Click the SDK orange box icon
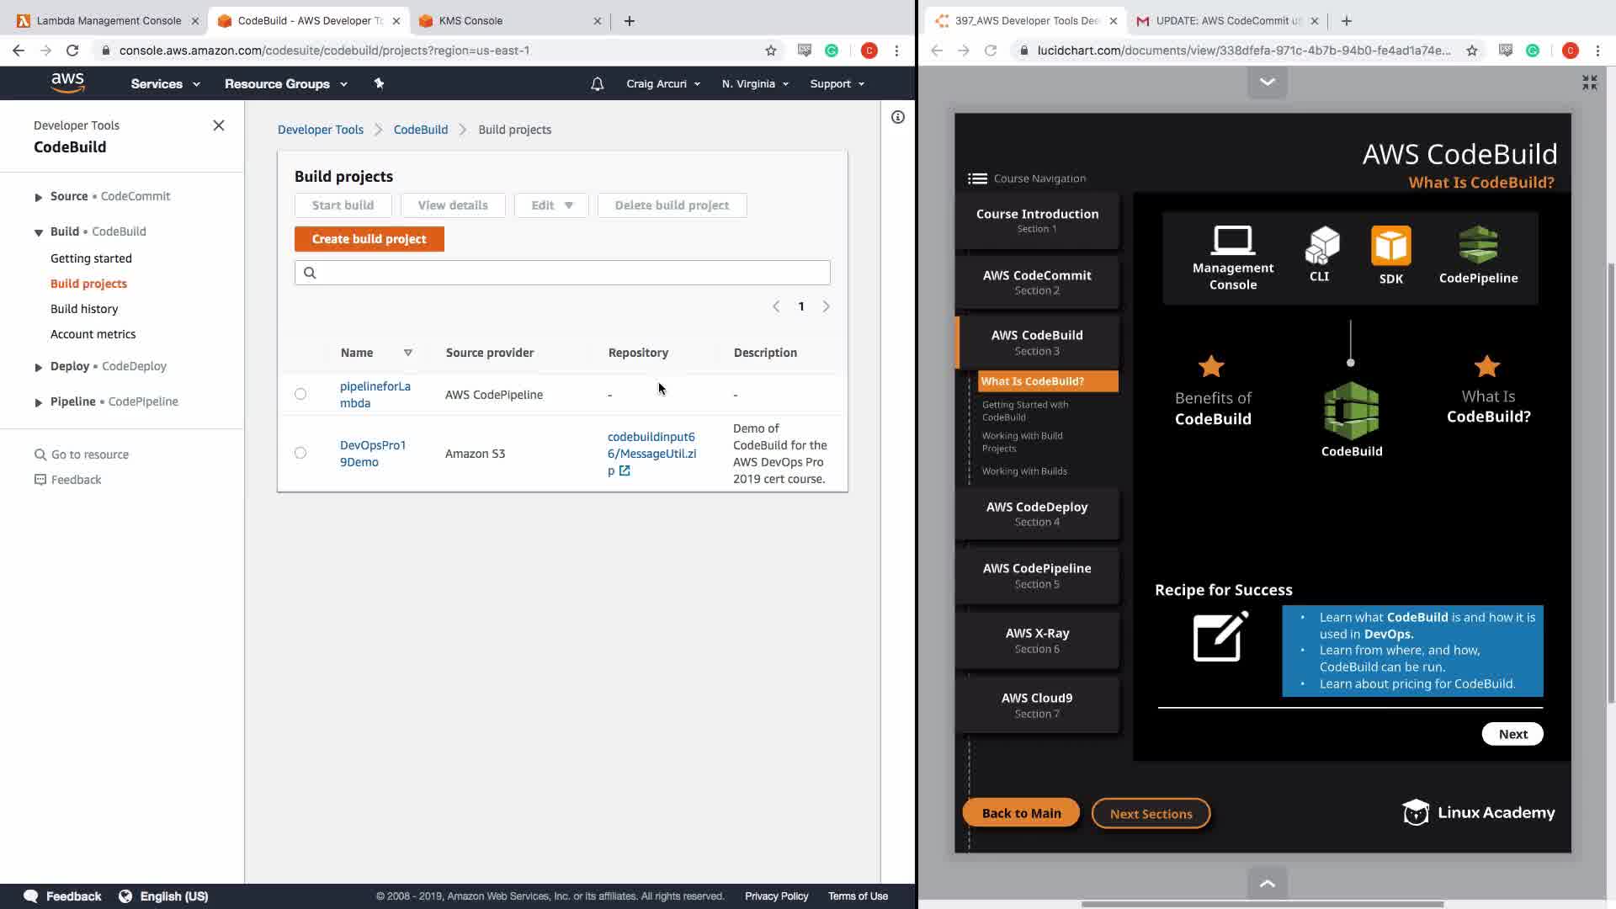Screen dimensions: 1616x909 1390,246
